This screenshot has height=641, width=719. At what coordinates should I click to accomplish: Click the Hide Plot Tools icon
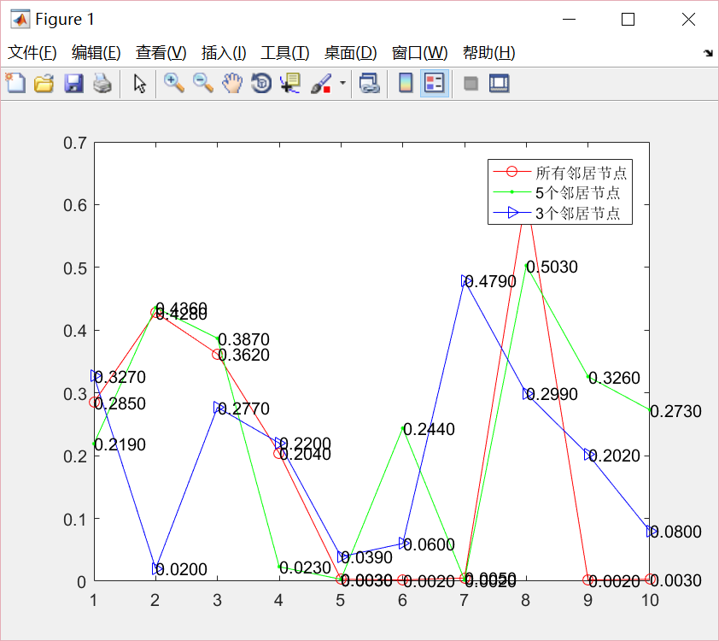[471, 84]
